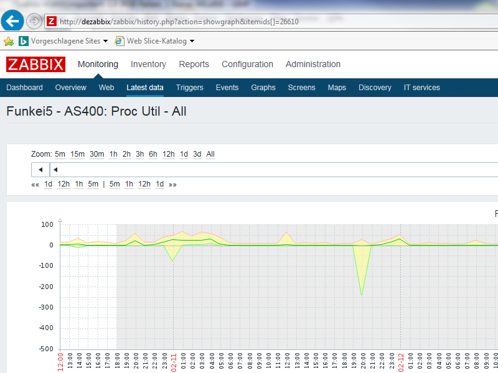Screen dimensions: 498x373
Task: Click the timeline left arrow button
Action: tap(40, 170)
